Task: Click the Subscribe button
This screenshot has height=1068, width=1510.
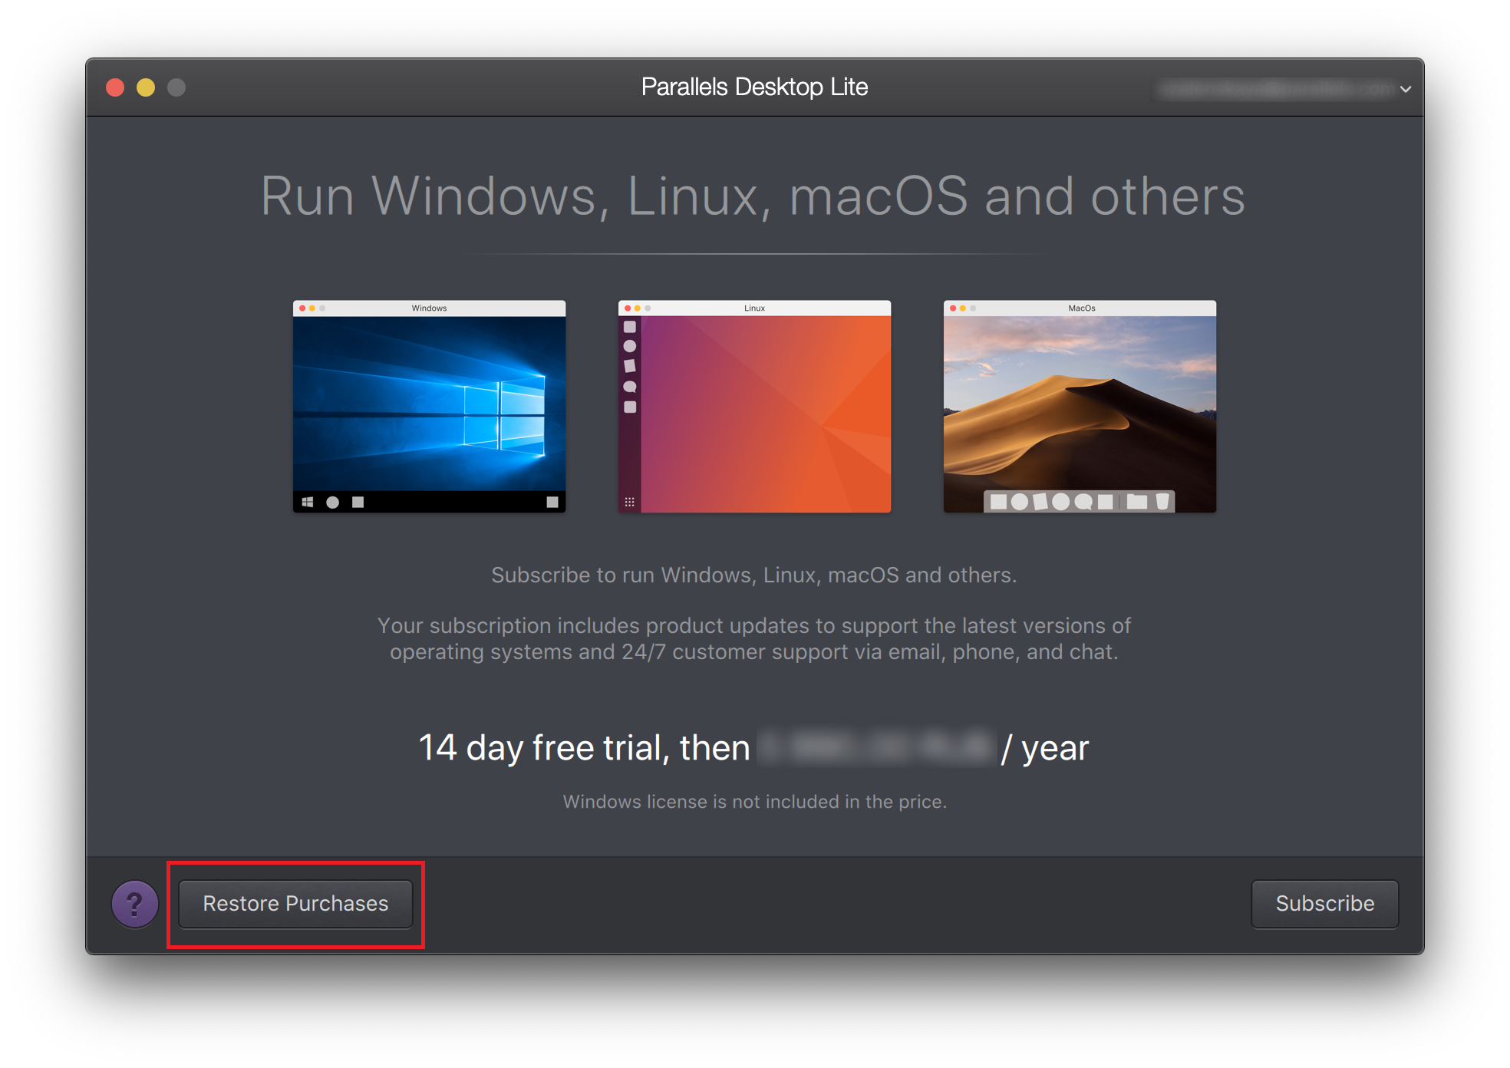Action: pyautogui.click(x=1324, y=904)
